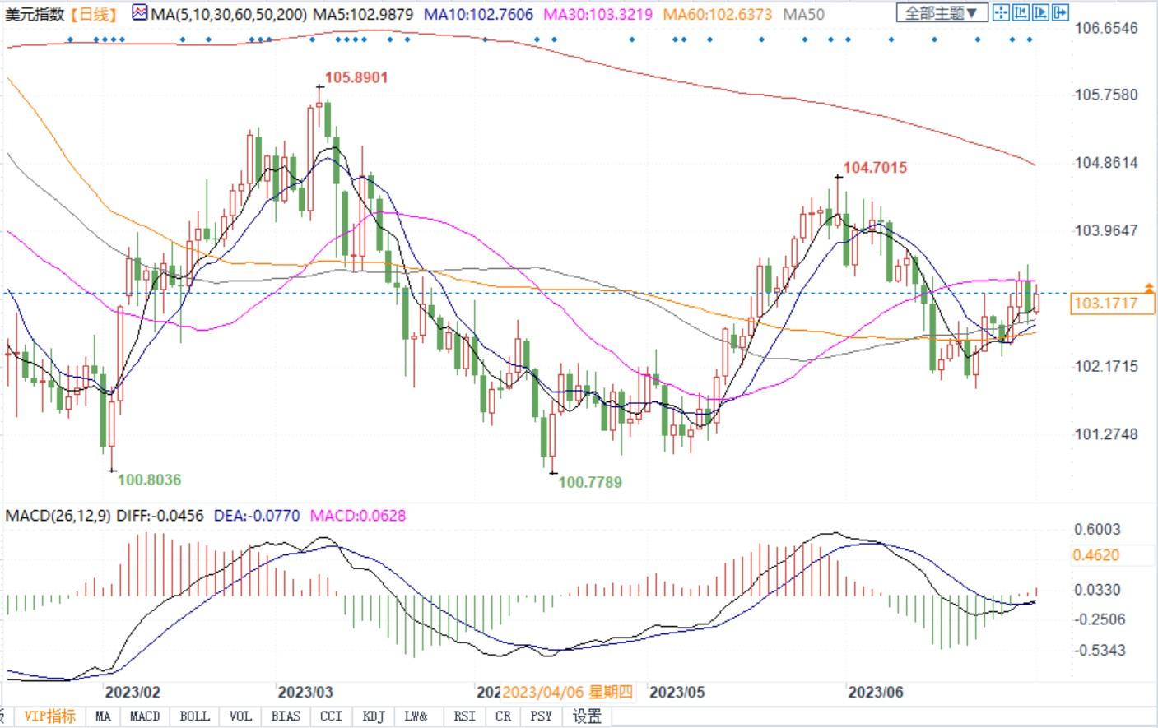1158x728 pixels.
Task: Click the chart playback icon
Action: tap(1040, 12)
